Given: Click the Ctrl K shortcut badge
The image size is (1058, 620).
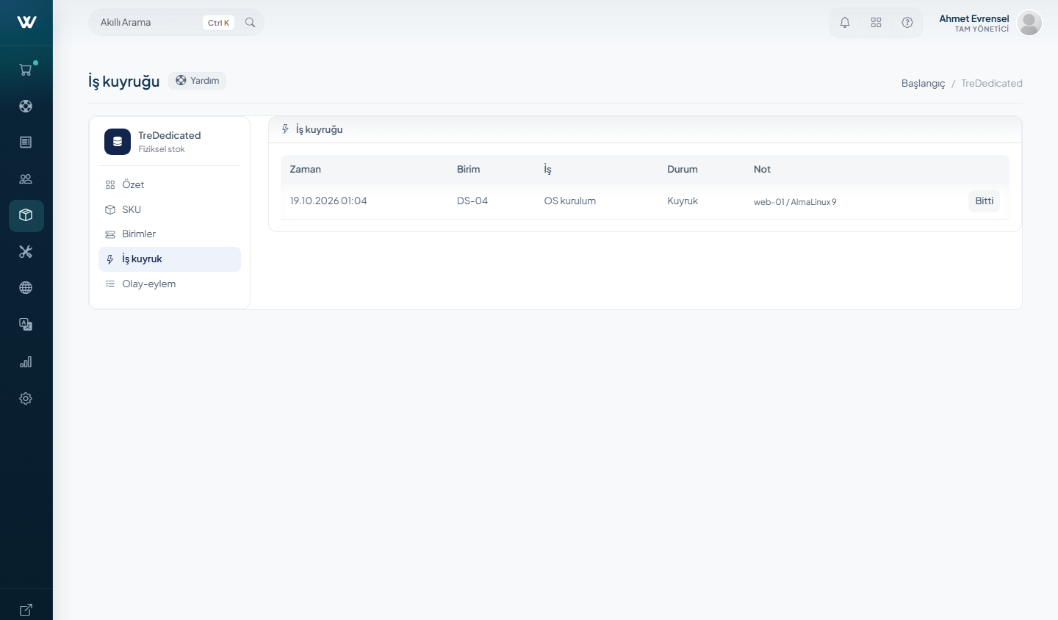Looking at the screenshot, I should click(x=218, y=23).
